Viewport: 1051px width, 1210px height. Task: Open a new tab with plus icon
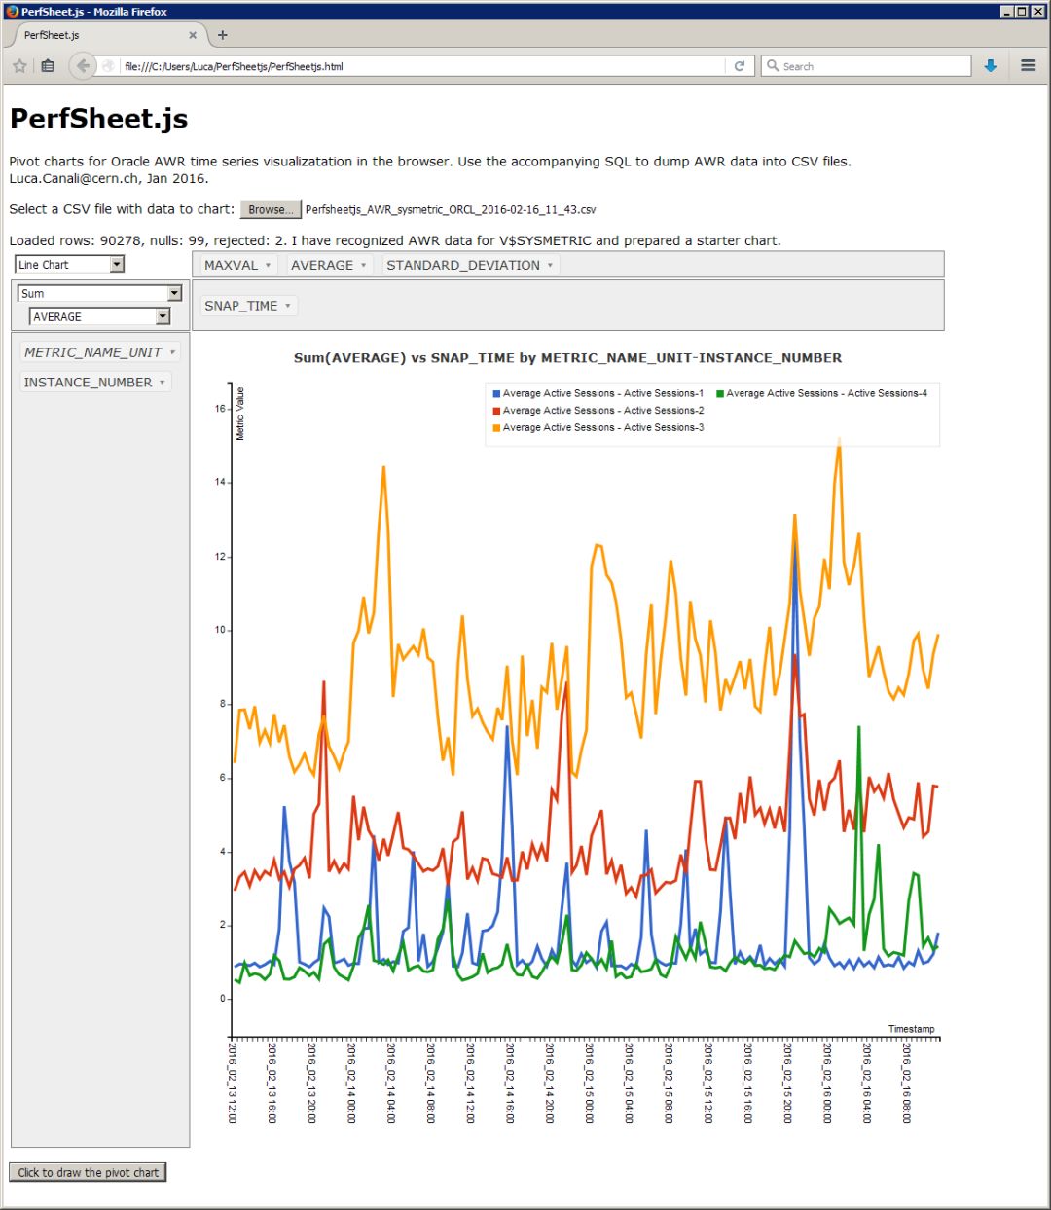[x=223, y=35]
